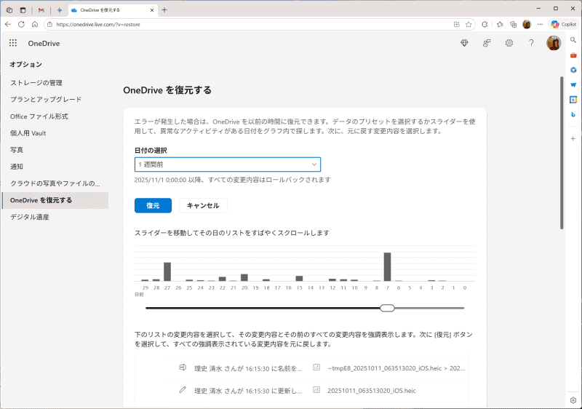Click the restore date slider handle
Image resolution: width=582 pixels, height=409 pixels.
(387, 308)
